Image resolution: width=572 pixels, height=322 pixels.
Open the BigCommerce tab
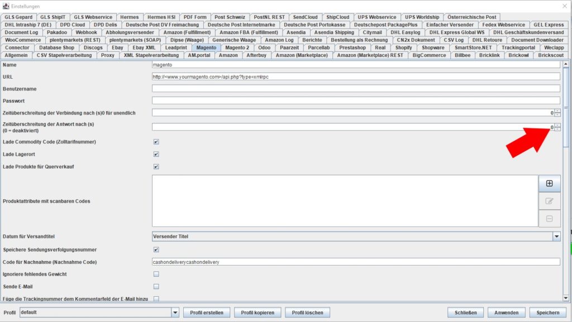pos(429,55)
